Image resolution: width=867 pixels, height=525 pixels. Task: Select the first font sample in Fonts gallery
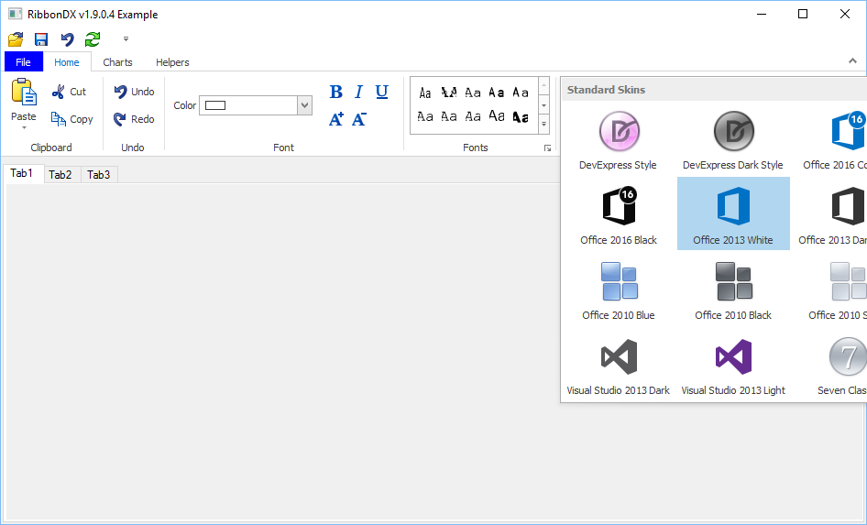[424, 93]
